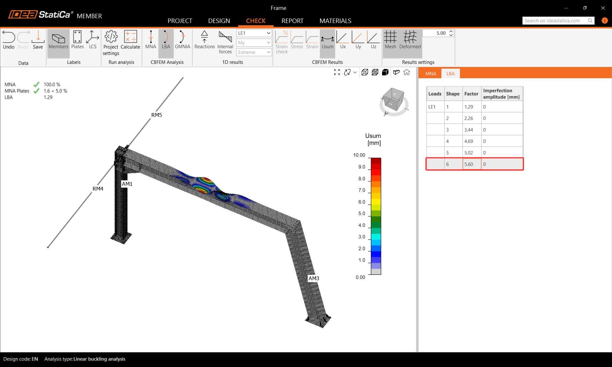
Task: Open Project settings
Action: [x=111, y=43]
